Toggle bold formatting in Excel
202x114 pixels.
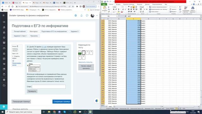pyautogui.click(x=114, y=9)
